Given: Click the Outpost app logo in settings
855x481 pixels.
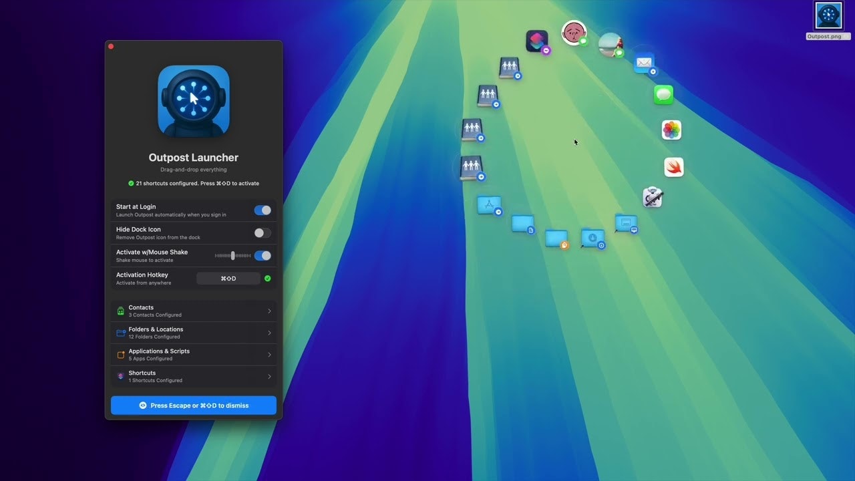Looking at the screenshot, I should coord(194,102).
